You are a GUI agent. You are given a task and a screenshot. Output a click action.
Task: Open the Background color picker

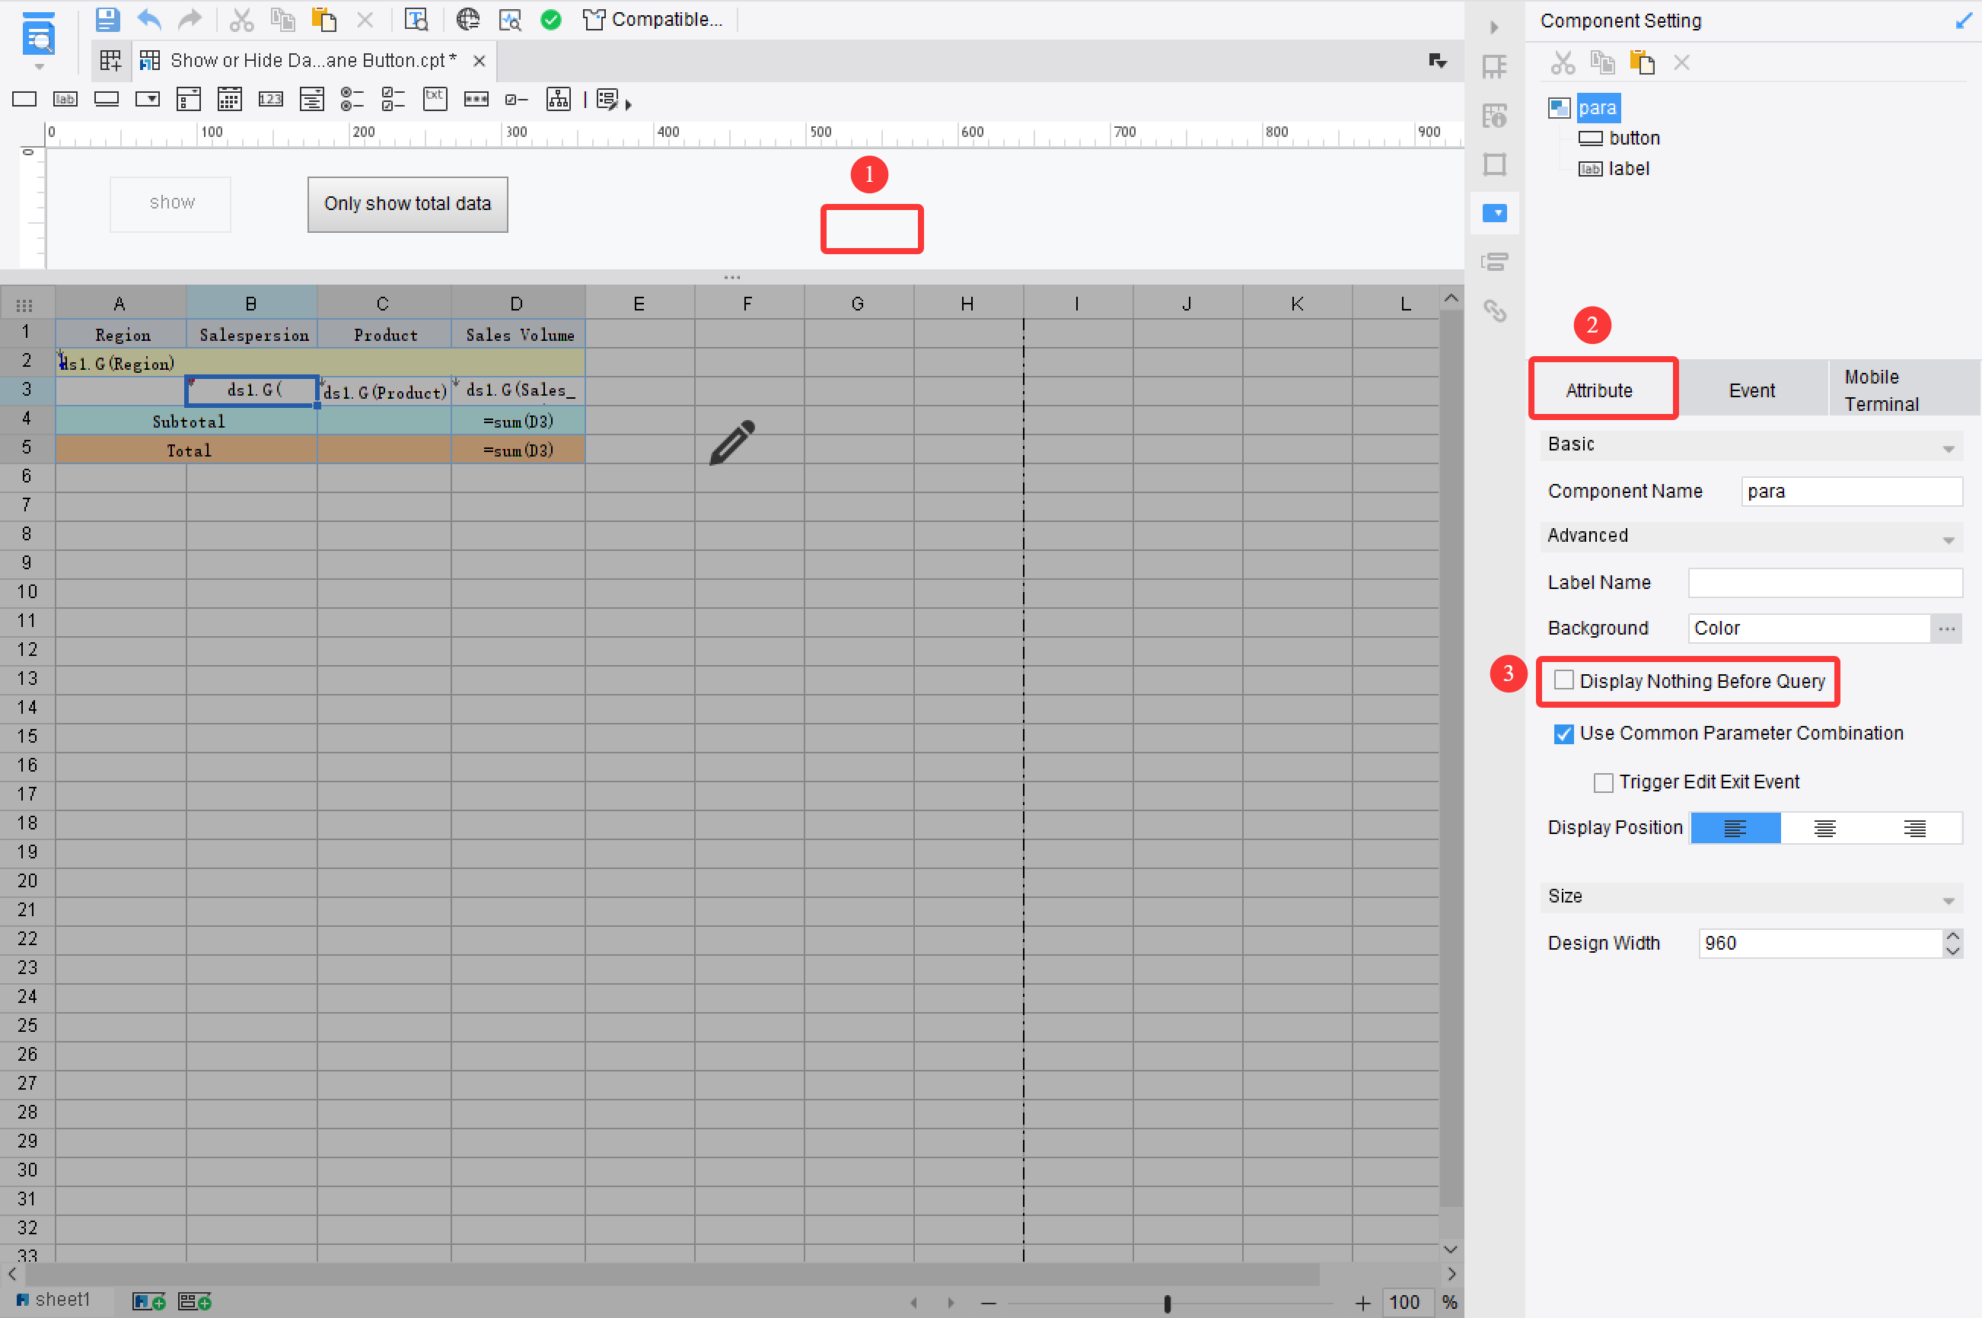[1948, 628]
